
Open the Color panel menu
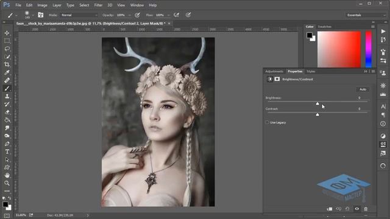tap(373, 27)
